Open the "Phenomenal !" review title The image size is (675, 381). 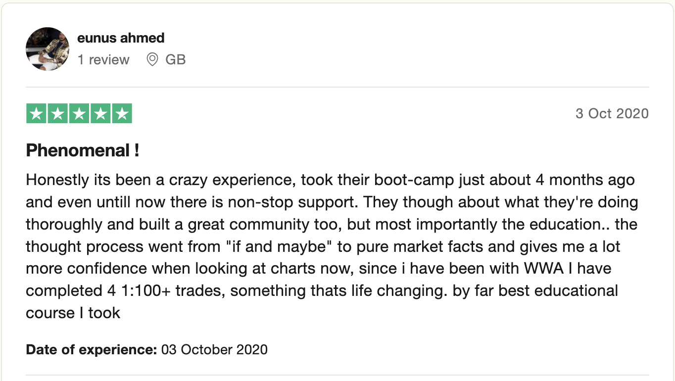pos(83,150)
